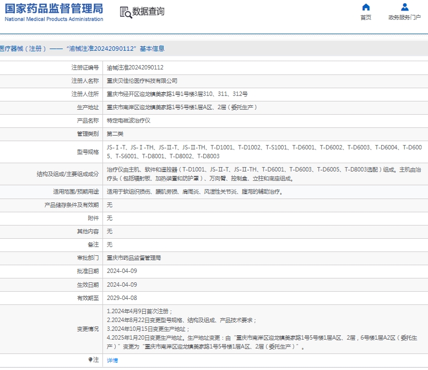
Task: Click the 注册人名称 label
Action: pos(85,81)
